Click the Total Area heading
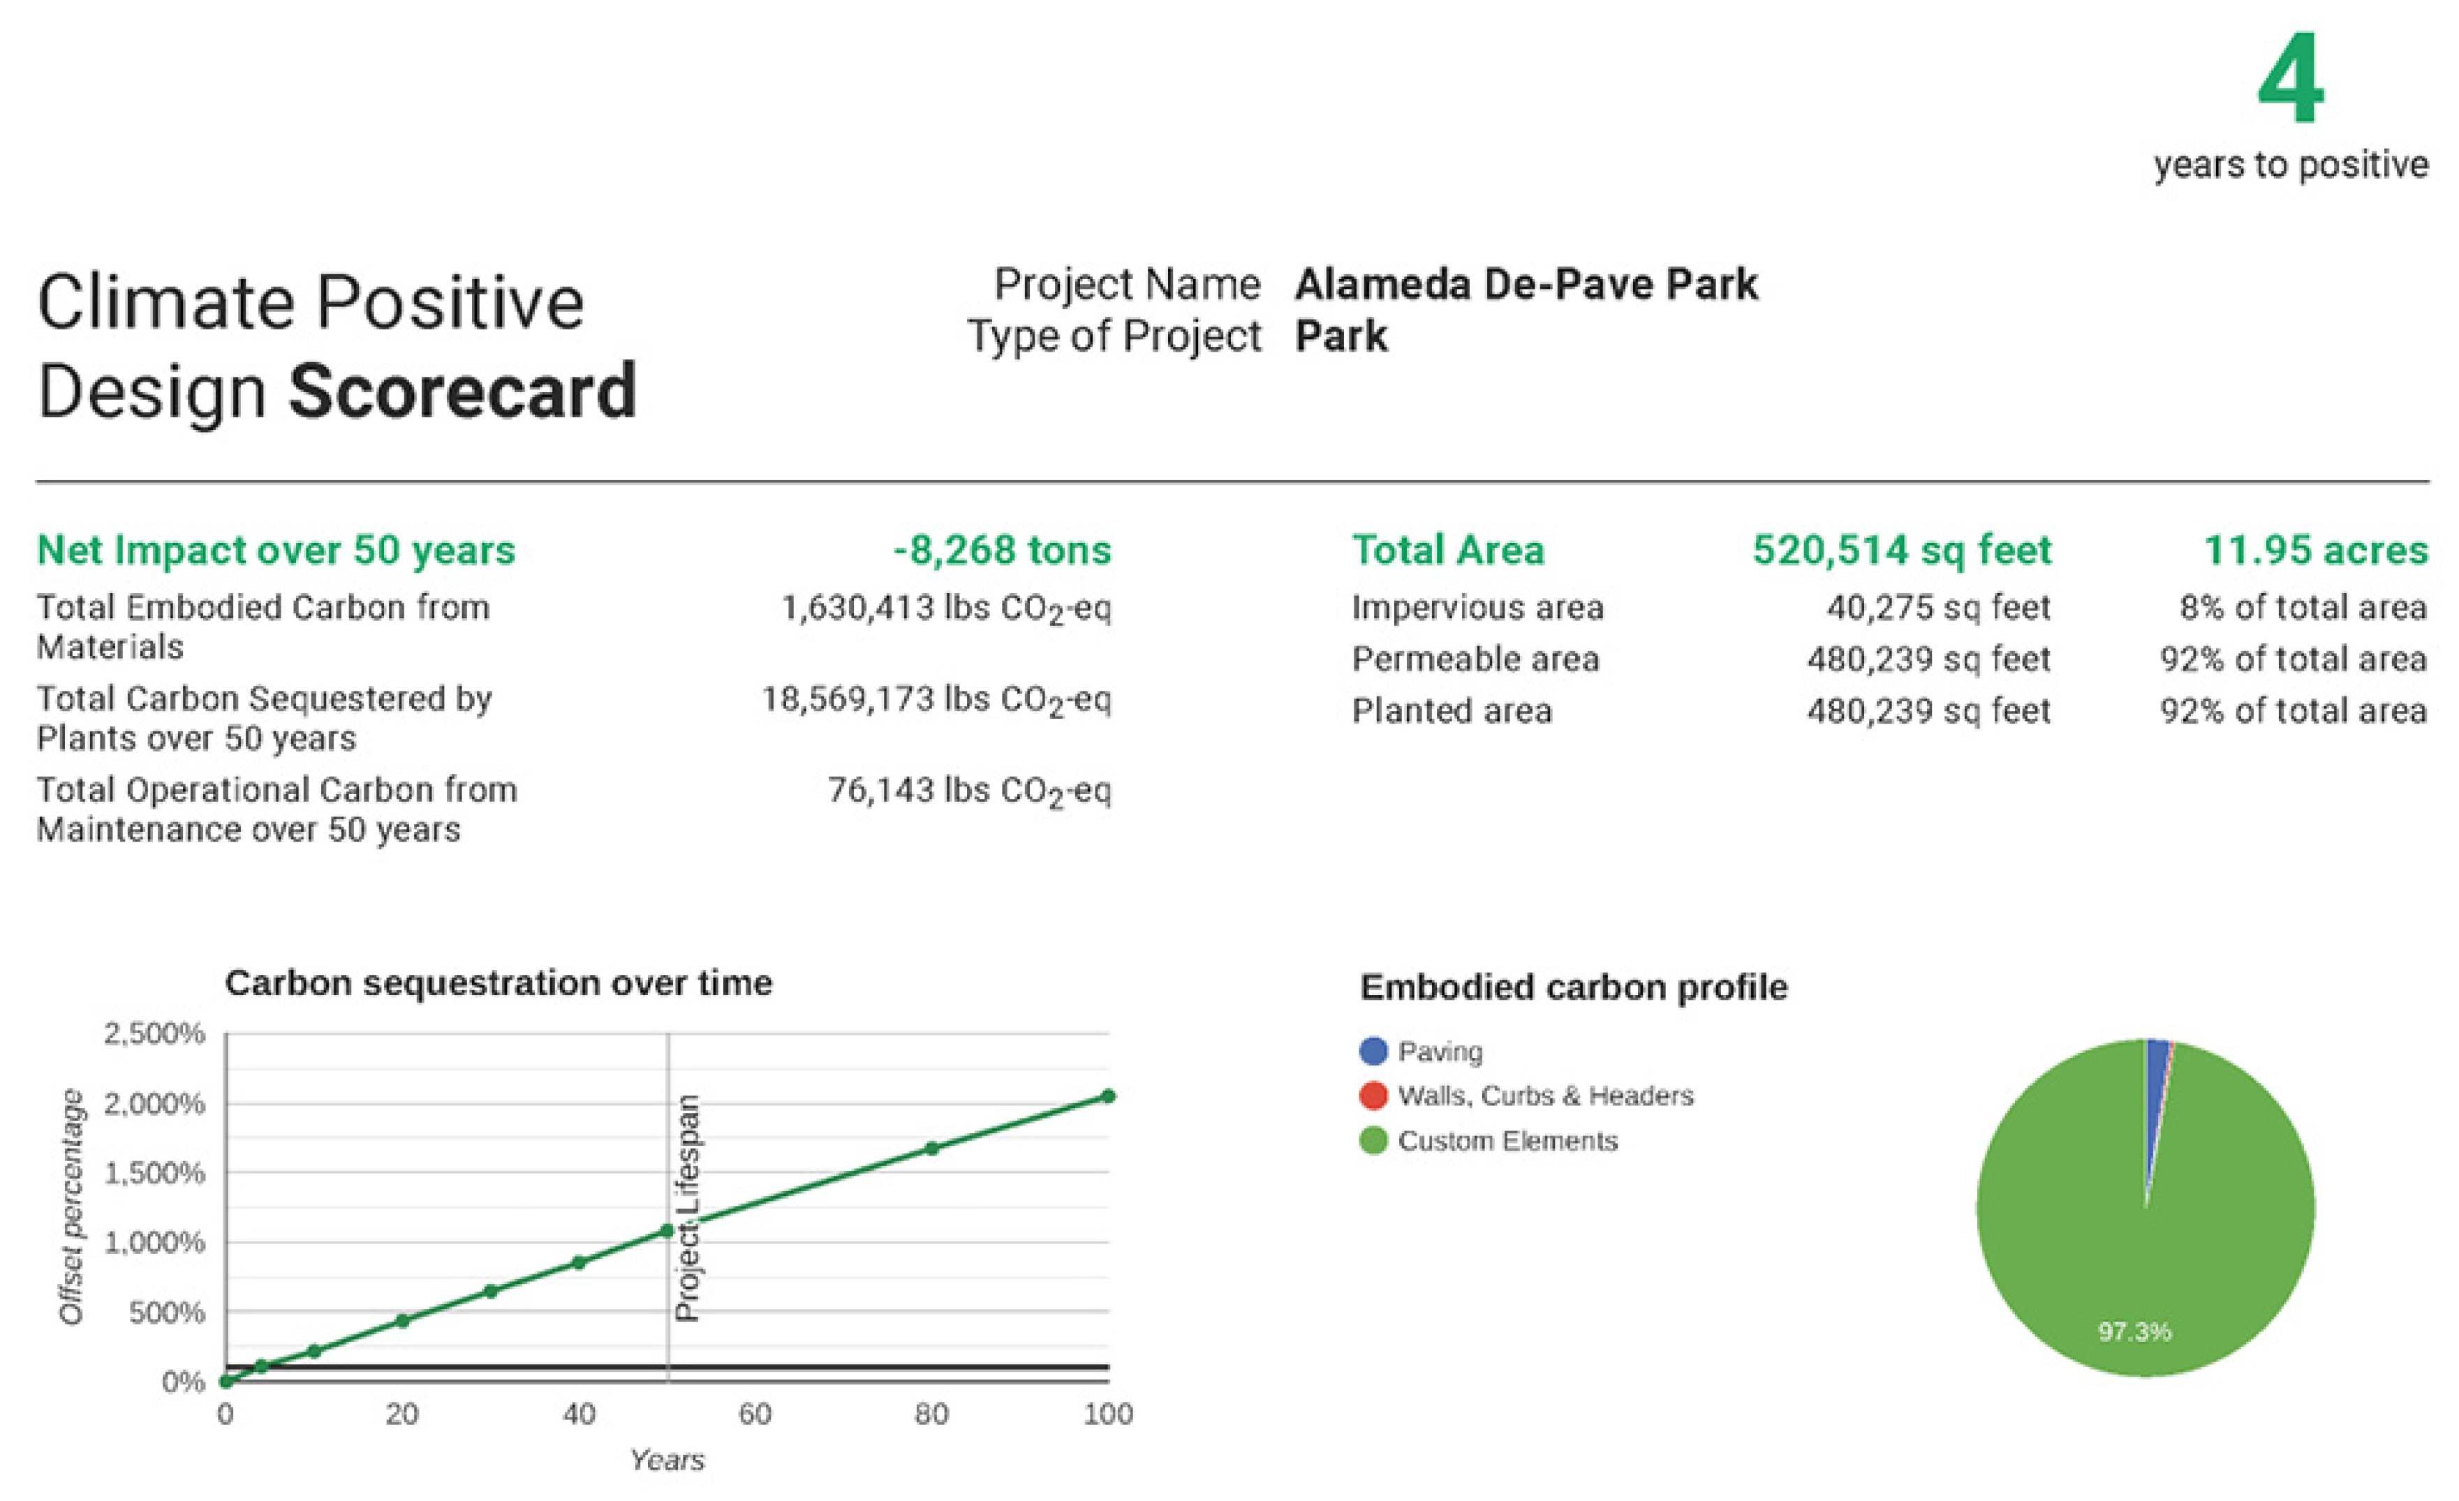The width and height of the screenshot is (2459, 1501). point(1447,550)
